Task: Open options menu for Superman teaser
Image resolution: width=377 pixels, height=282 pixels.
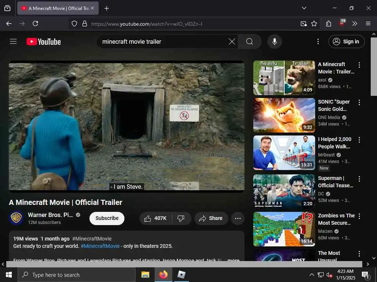Action: [x=359, y=179]
